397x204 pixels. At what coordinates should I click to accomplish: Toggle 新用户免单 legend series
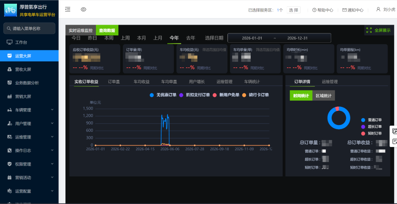click(226, 95)
